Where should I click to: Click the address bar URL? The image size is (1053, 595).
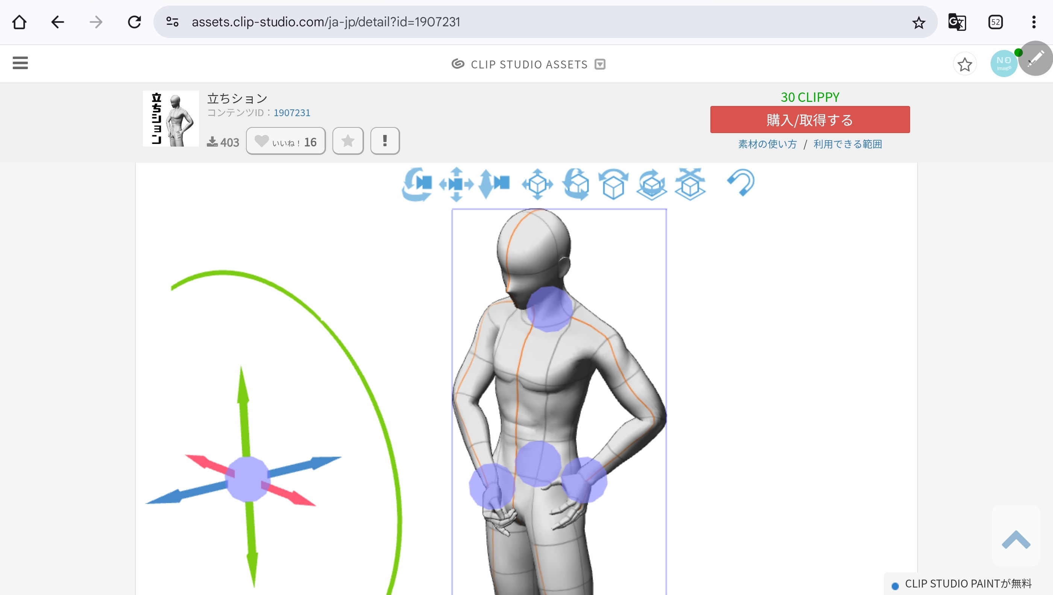pyautogui.click(x=326, y=22)
